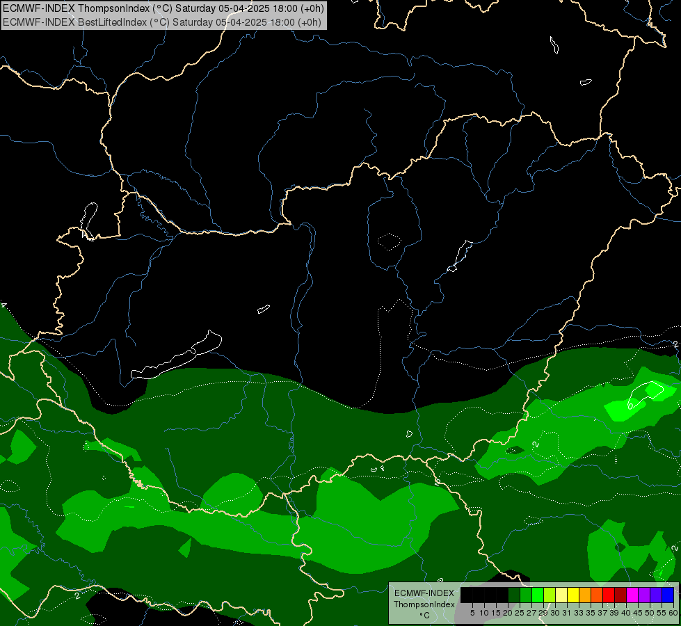Click the lime 29-30 legend swatch
The width and height of the screenshot is (681, 626).
tap(550, 595)
